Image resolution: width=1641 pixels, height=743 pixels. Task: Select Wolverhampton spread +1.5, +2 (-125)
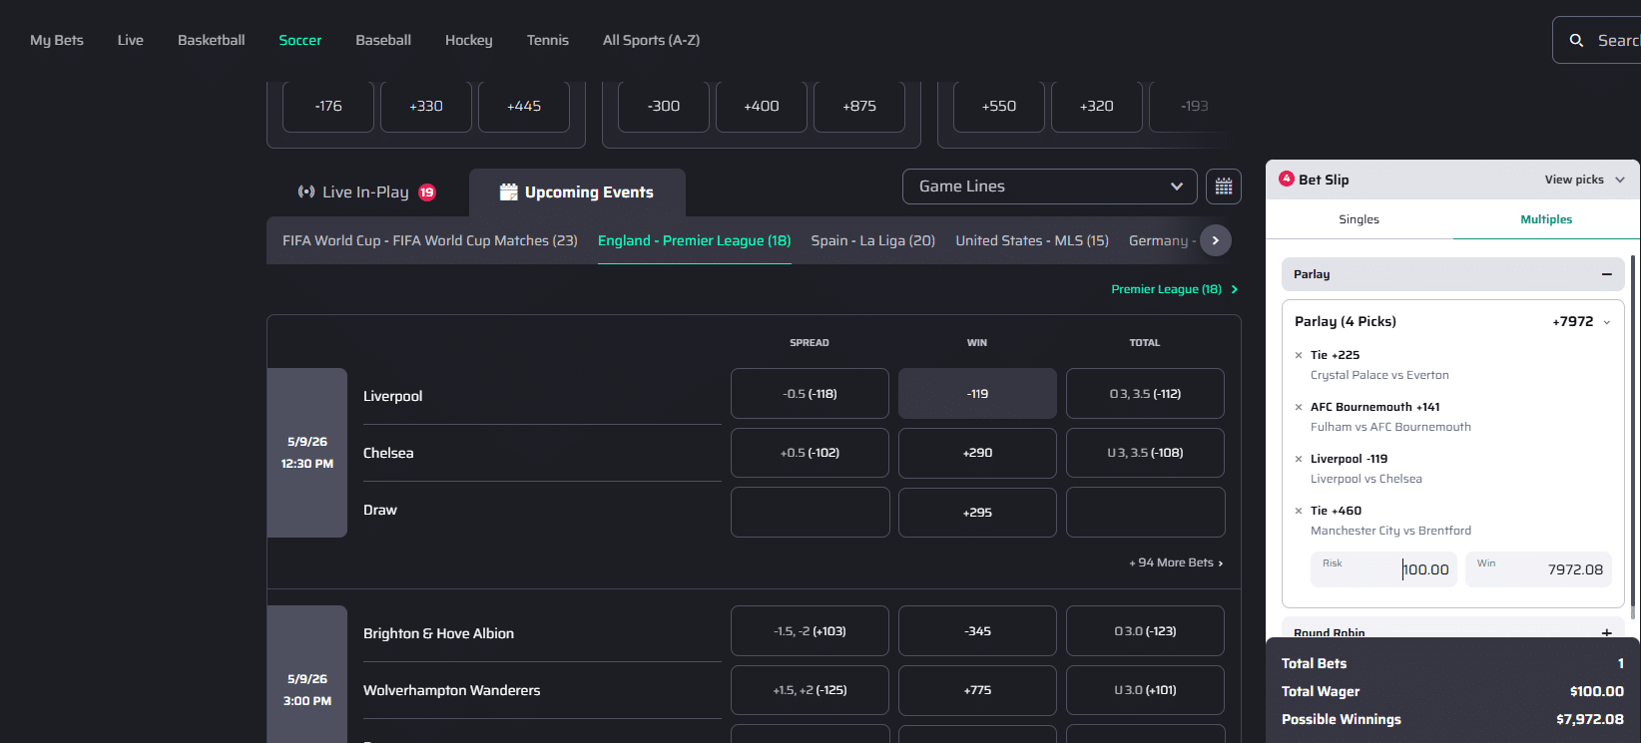click(x=810, y=690)
